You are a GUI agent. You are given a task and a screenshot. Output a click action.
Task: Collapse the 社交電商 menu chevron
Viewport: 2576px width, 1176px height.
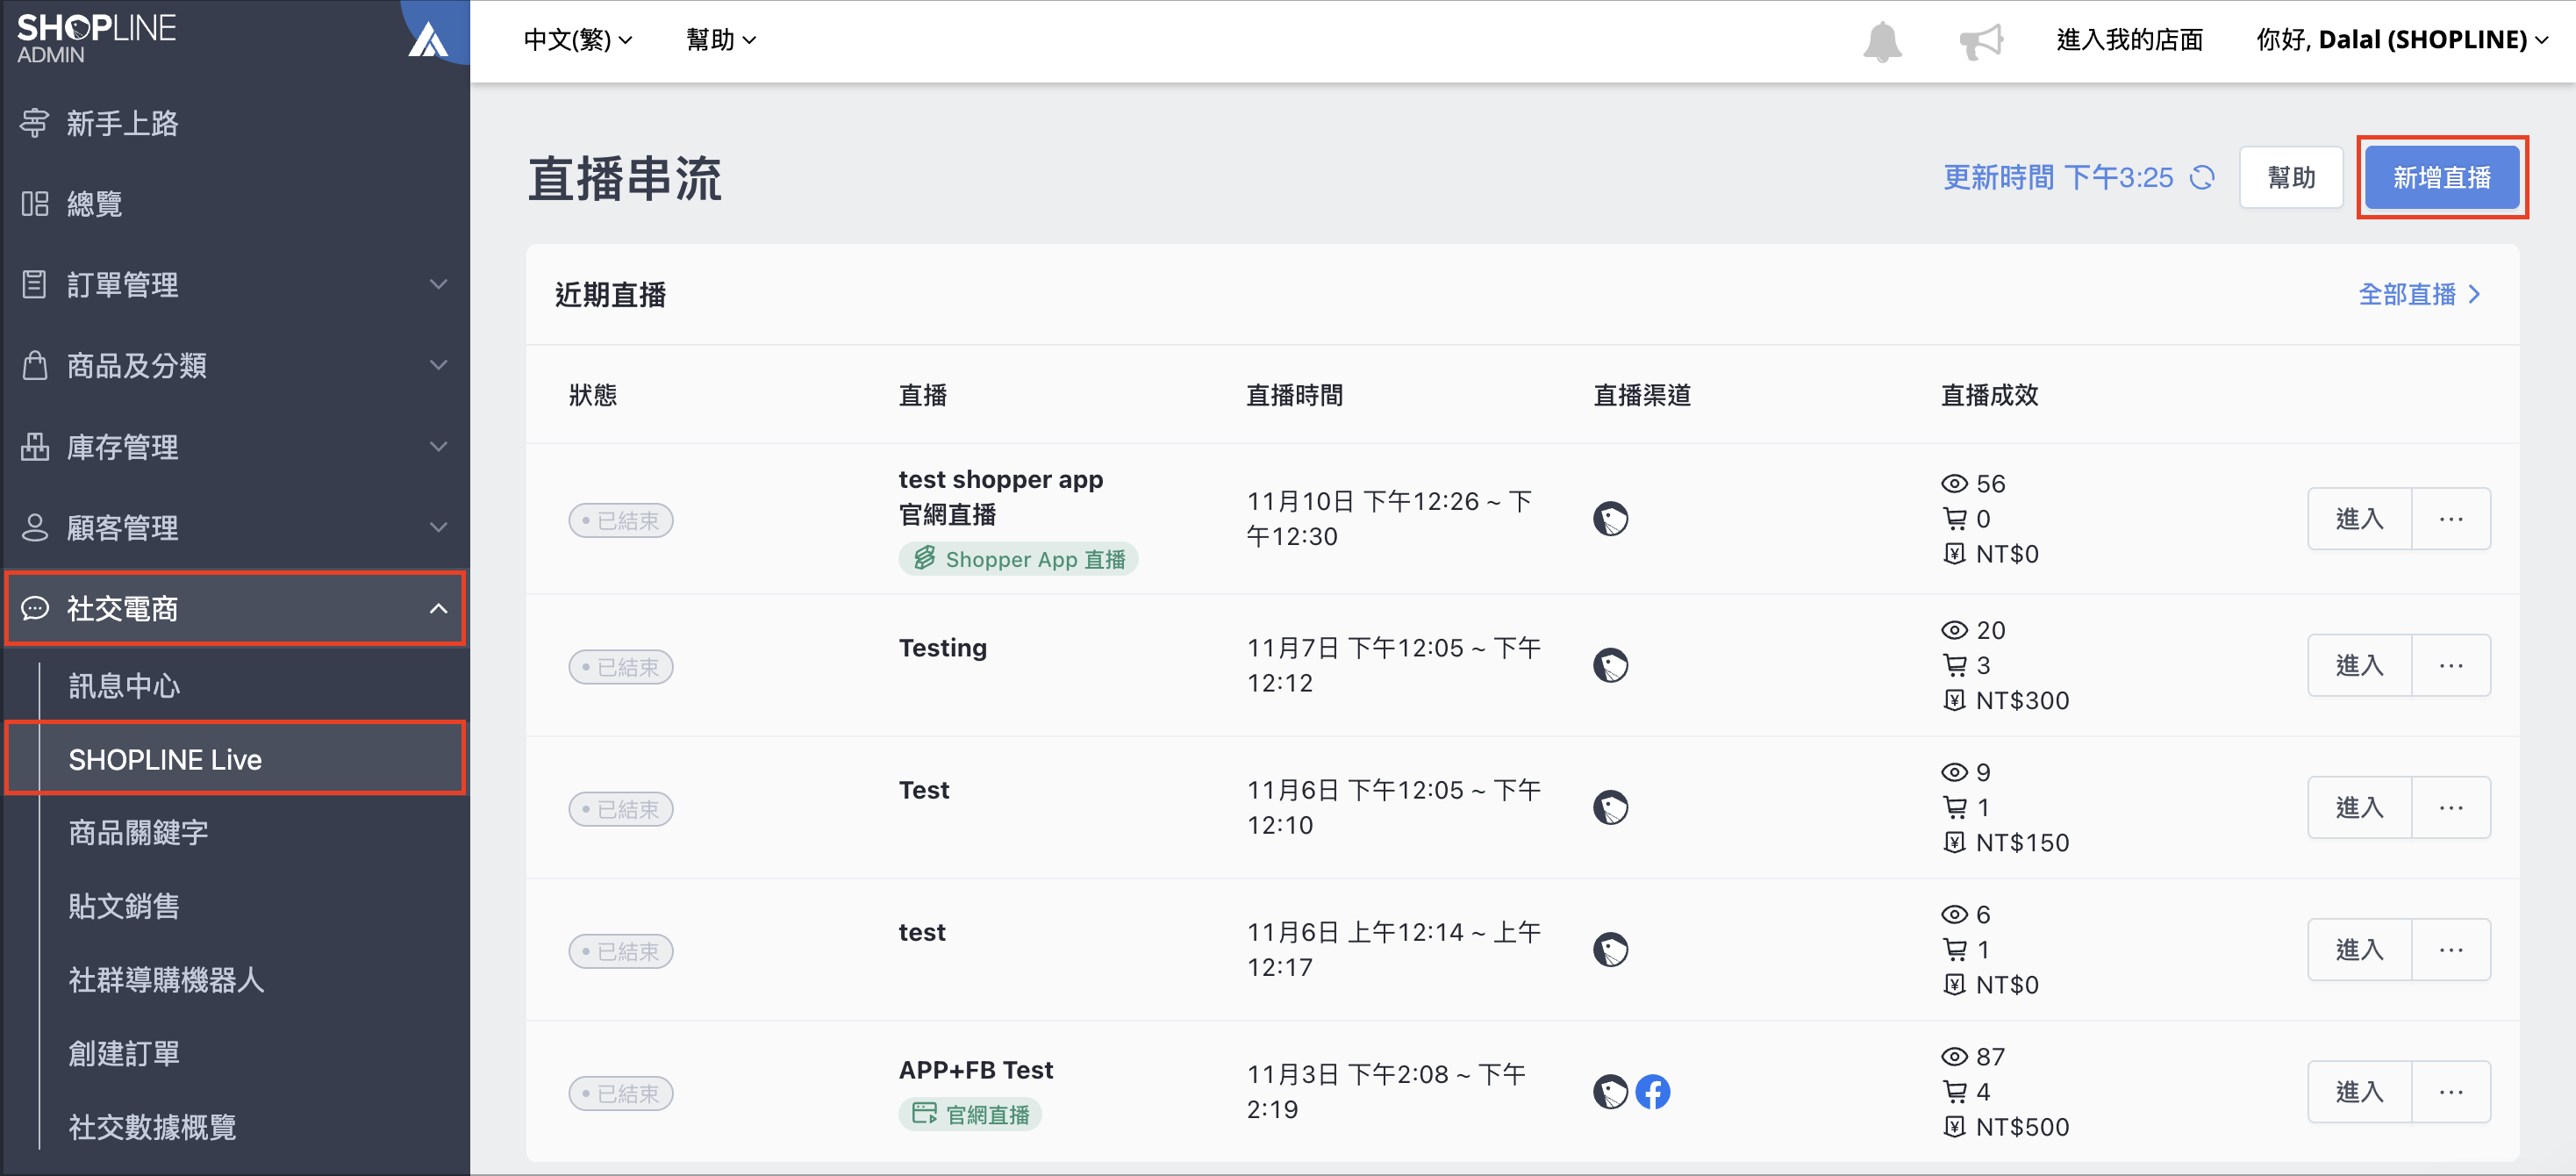(x=438, y=608)
